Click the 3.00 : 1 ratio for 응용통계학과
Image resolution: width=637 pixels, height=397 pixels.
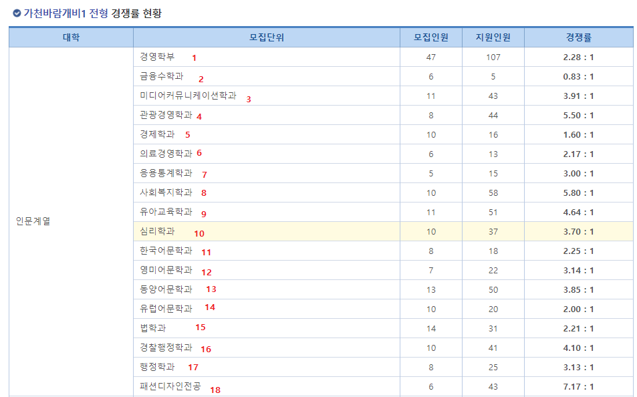click(x=578, y=174)
